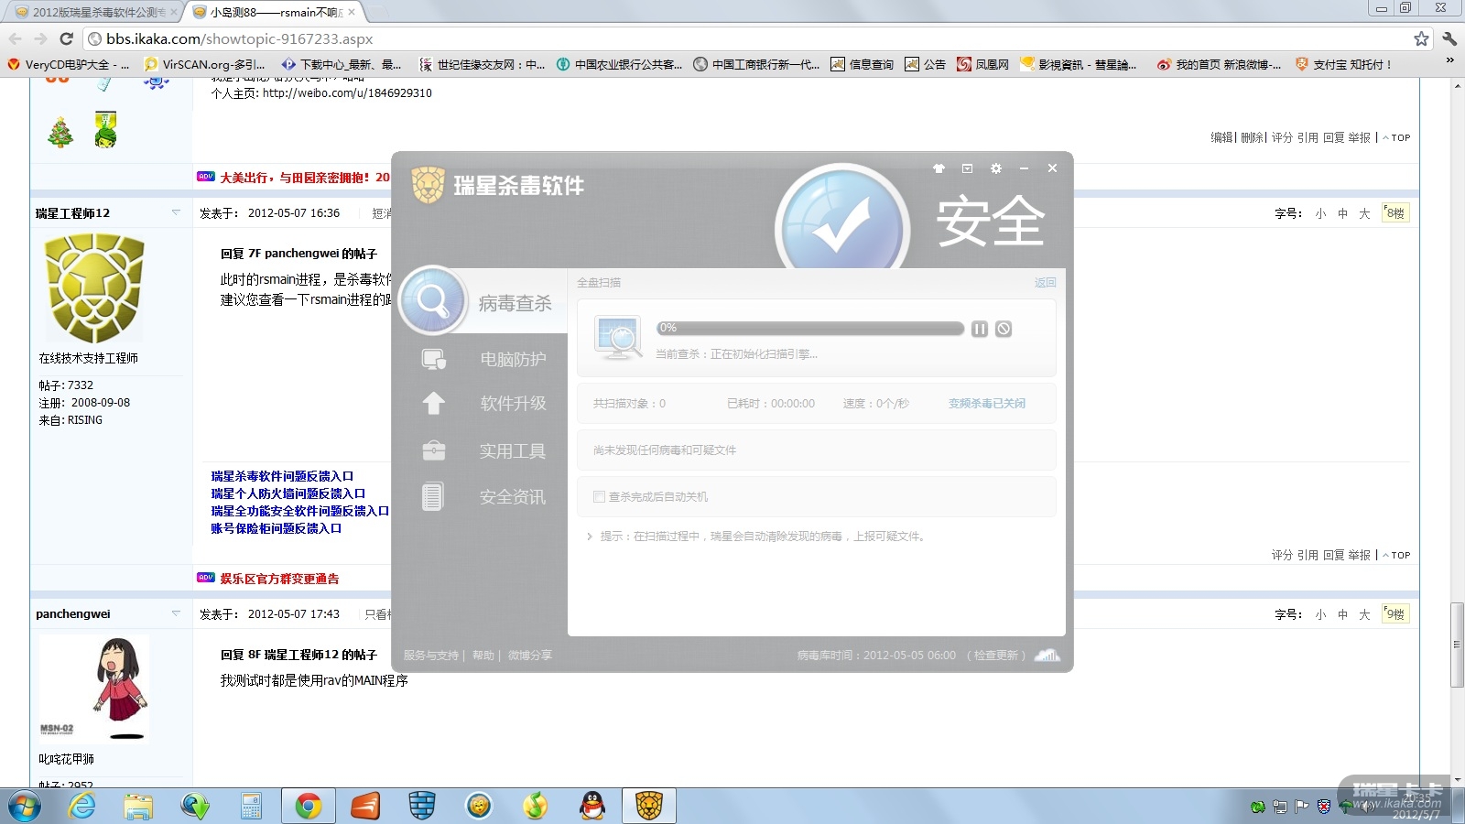The width and height of the screenshot is (1465, 824).
Task: Bookmark this page with the star icon
Action: click(1421, 38)
